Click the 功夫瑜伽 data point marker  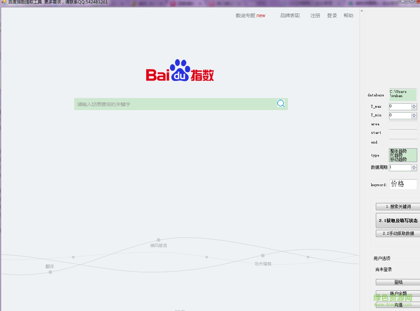pos(263,255)
